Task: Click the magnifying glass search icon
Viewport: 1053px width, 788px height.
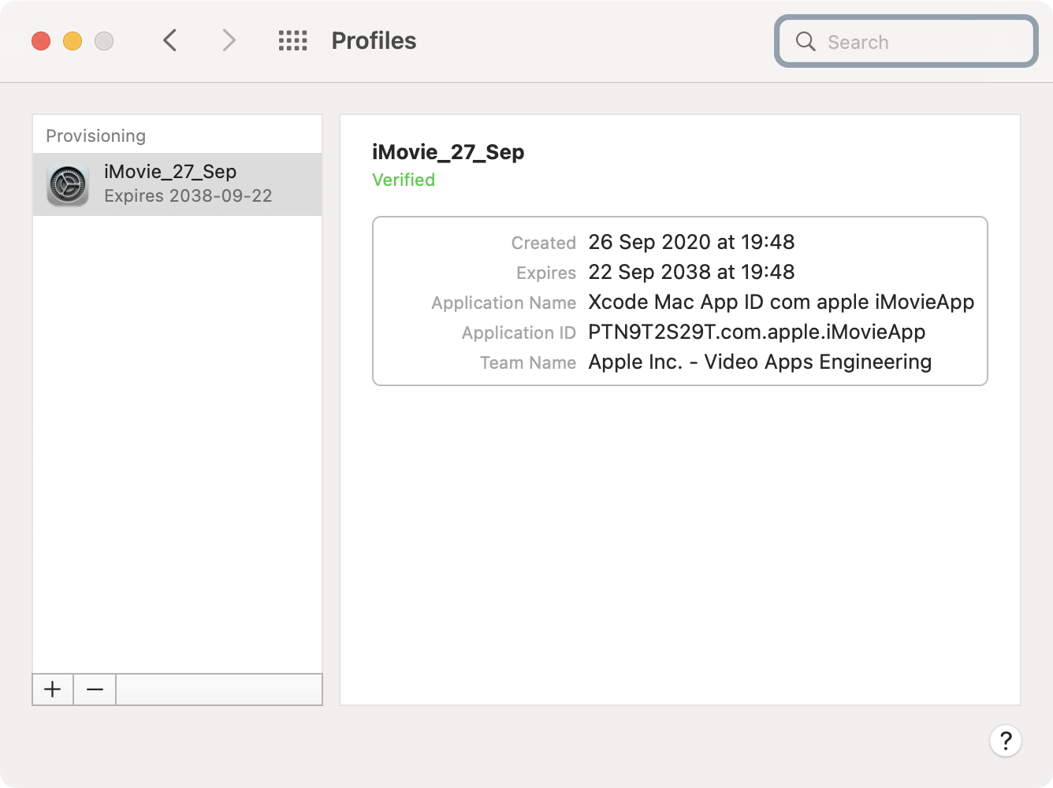Action: [x=805, y=41]
